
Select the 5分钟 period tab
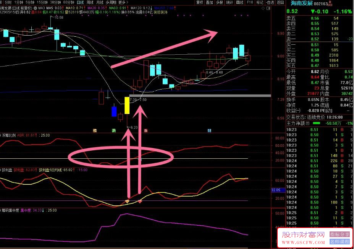30,2
